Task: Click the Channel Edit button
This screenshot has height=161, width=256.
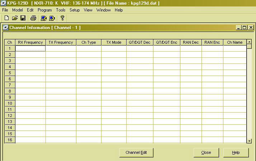Action: [136, 152]
